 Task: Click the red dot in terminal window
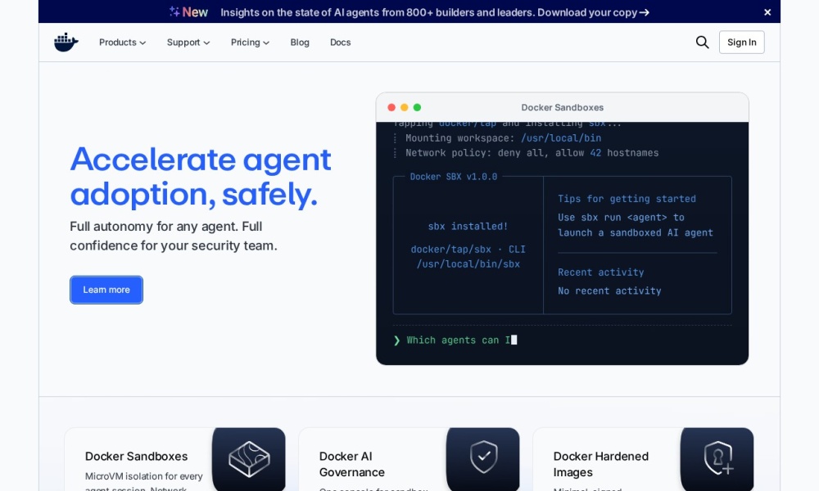(x=391, y=107)
